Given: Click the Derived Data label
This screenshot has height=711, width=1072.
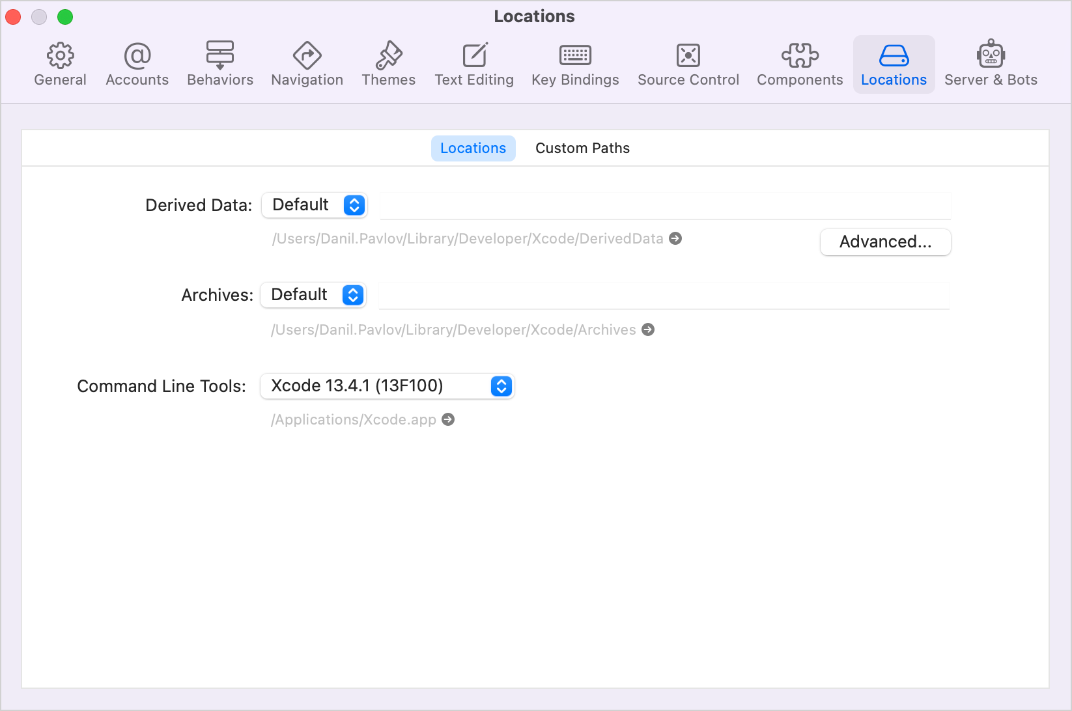Looking at the screenshot, I should pos(199,205).
